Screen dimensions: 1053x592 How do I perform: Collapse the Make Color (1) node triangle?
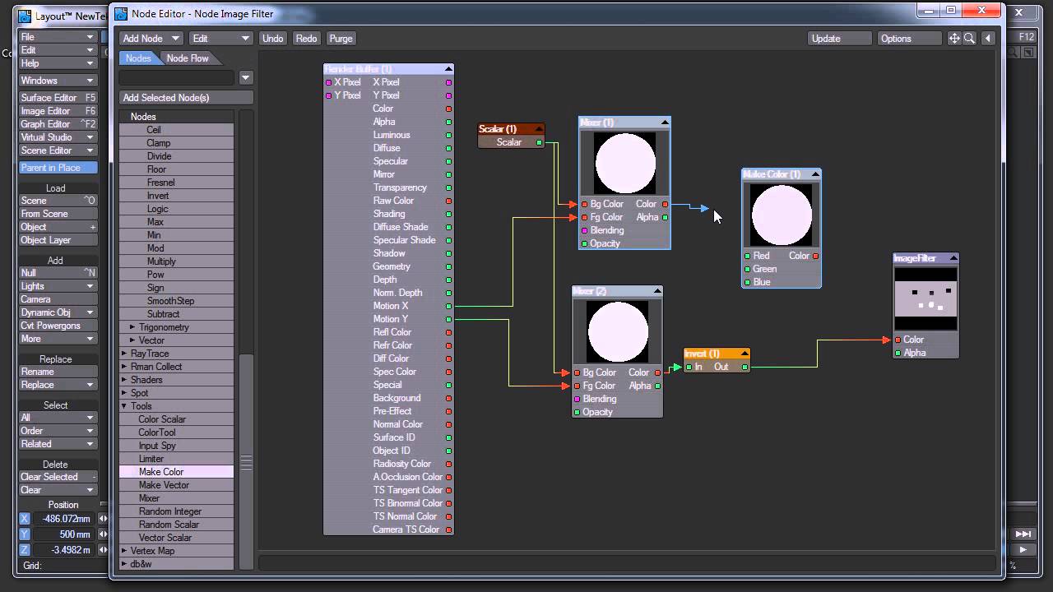point(815,174)
